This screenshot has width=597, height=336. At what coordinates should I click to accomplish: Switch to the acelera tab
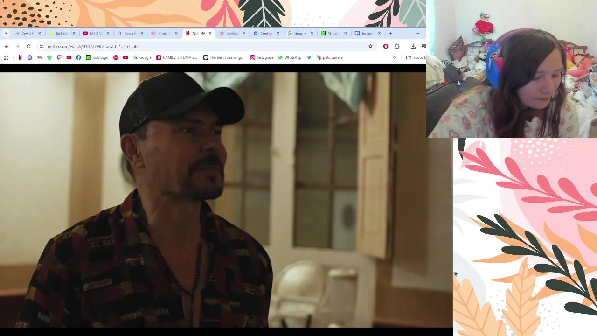point(232,33)
